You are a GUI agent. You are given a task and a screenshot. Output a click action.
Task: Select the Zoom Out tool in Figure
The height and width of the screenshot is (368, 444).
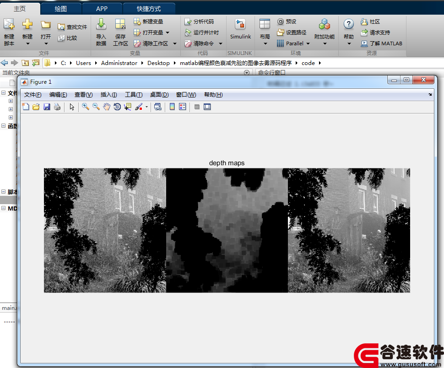click(96, 107)
